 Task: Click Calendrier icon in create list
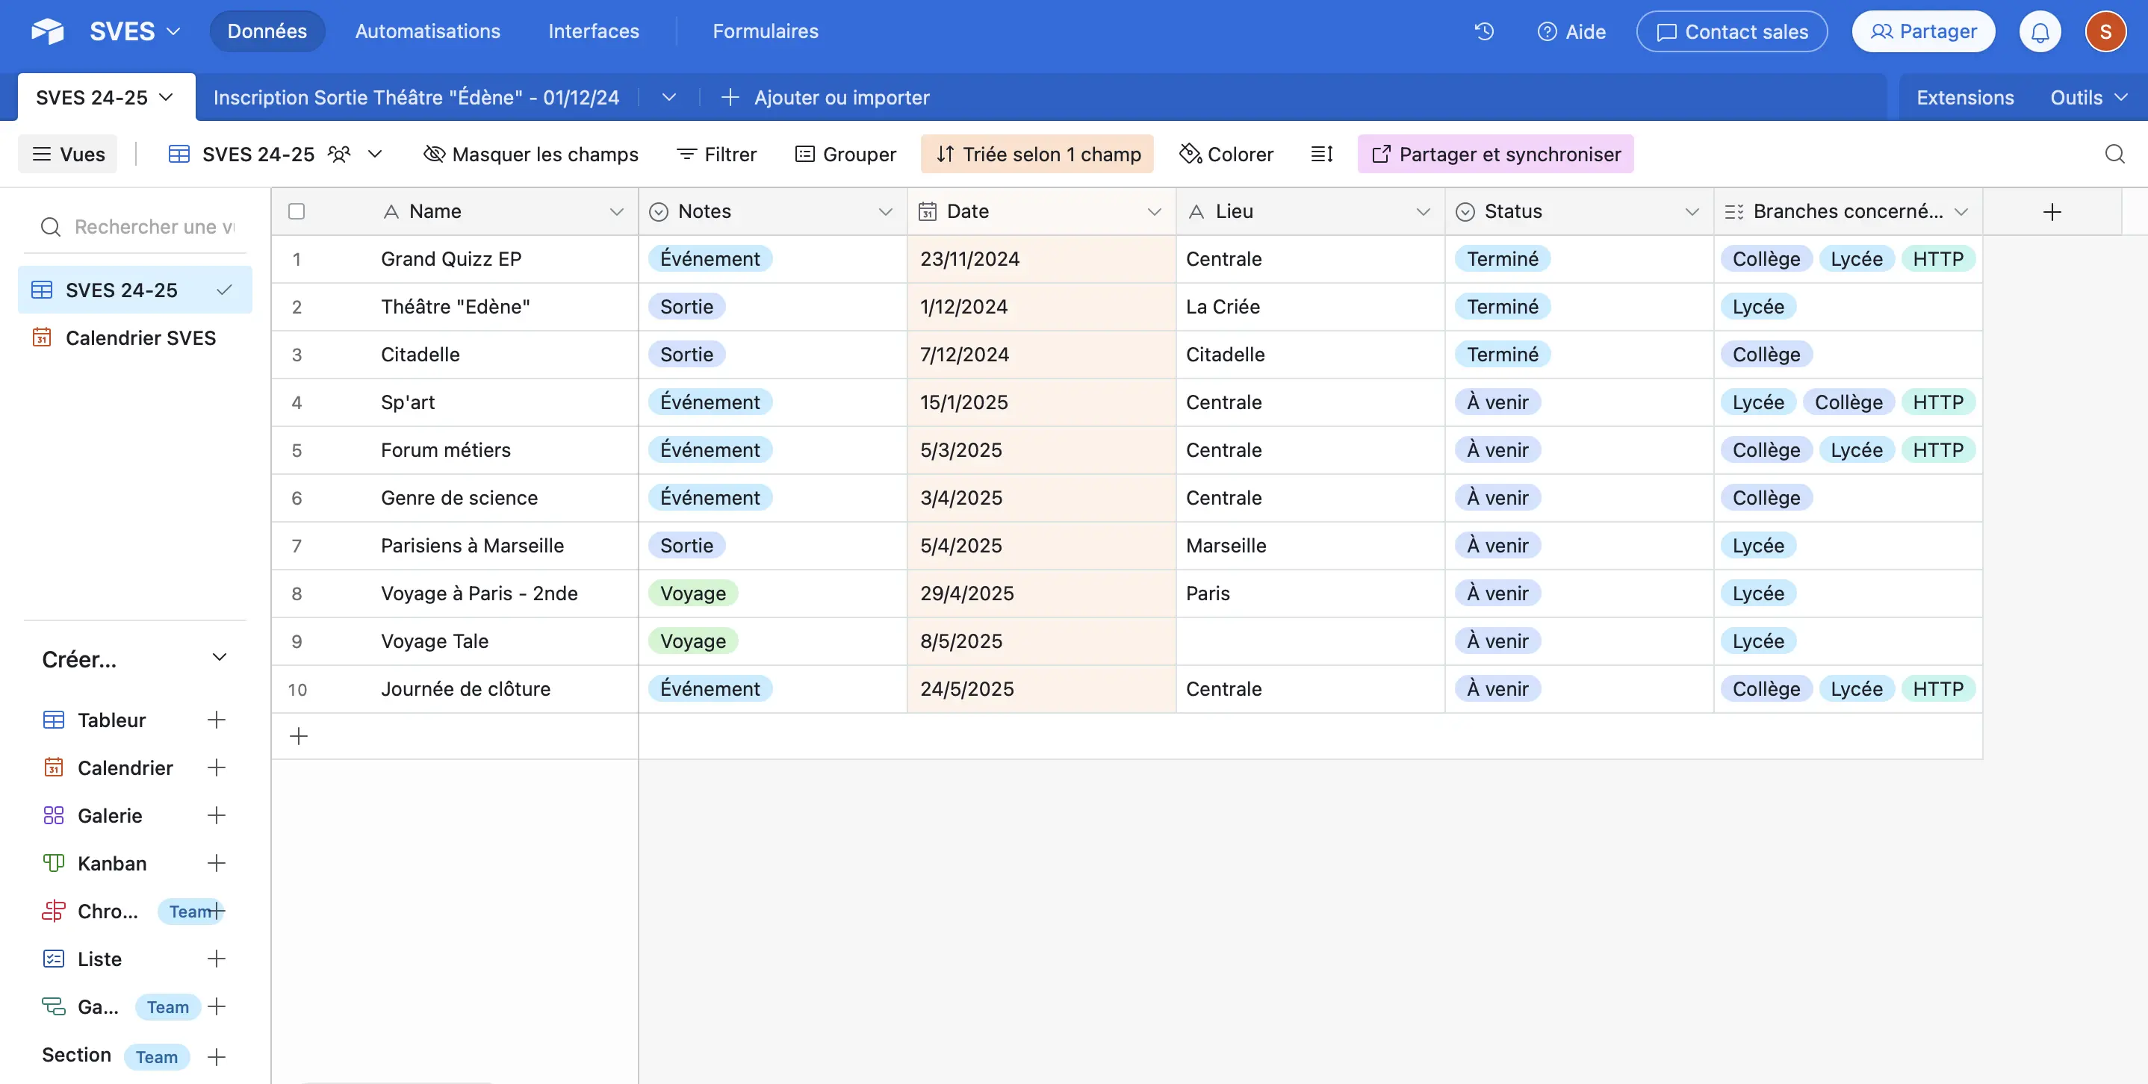tap(53, 767)
